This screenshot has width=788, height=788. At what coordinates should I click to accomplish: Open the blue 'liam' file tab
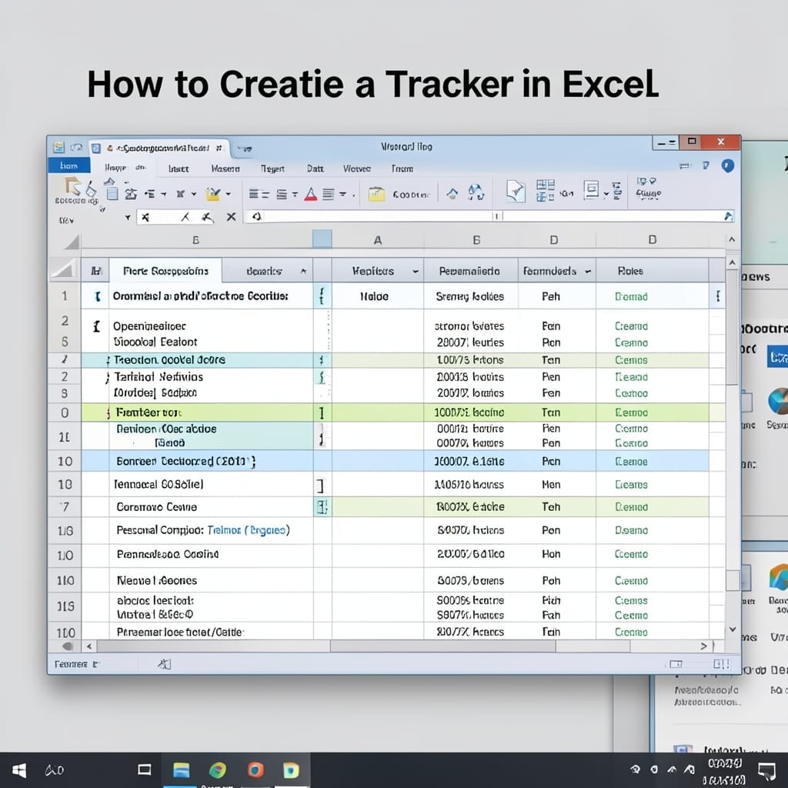point(68,166)
